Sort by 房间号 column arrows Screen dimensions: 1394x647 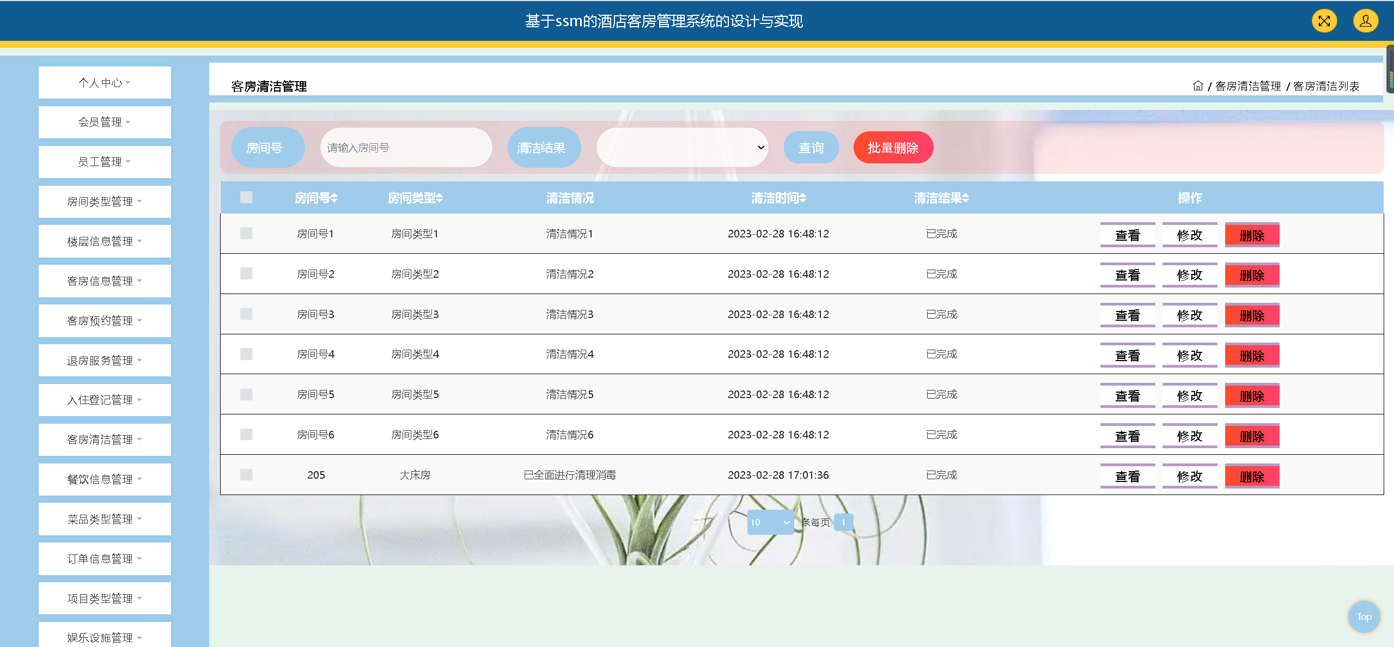tap(334, 198)
